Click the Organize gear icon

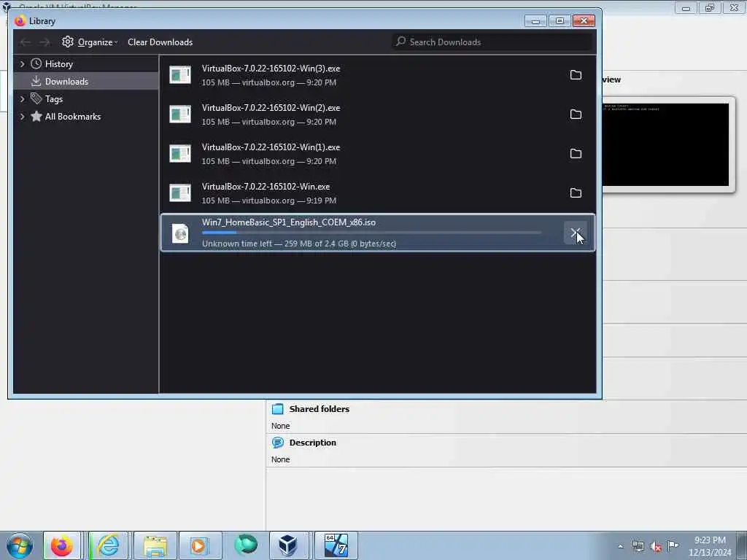(68, 42)
